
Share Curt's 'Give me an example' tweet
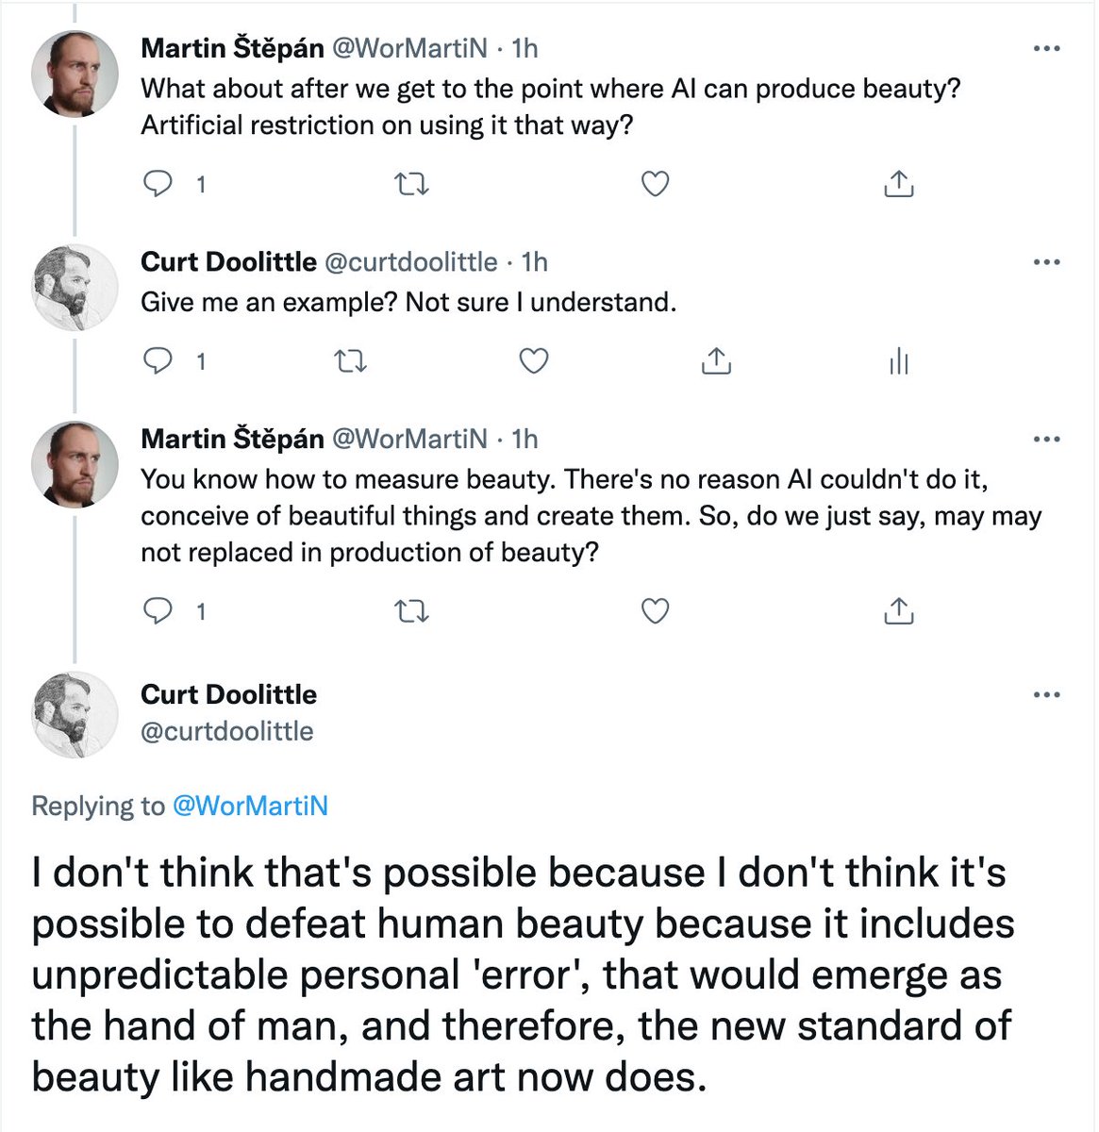pyautogui.click(x=717, y=360)
